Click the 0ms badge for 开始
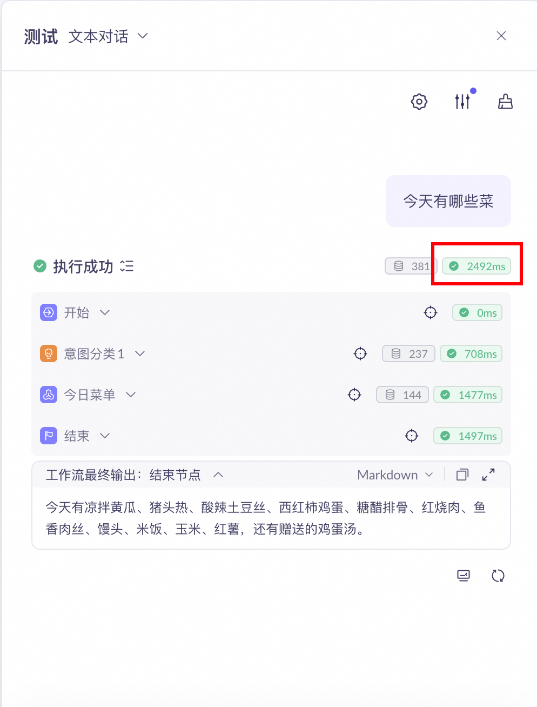 tap(478, 312)
